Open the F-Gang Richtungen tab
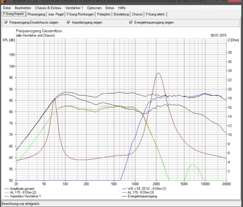This screenshot has width=243, height=207. coord(81,14)
